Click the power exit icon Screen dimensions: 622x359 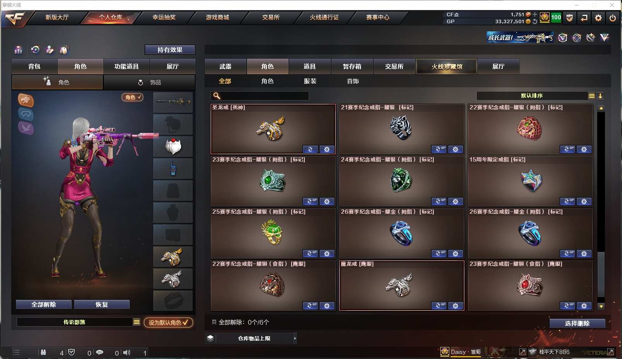tap(612, 18)
